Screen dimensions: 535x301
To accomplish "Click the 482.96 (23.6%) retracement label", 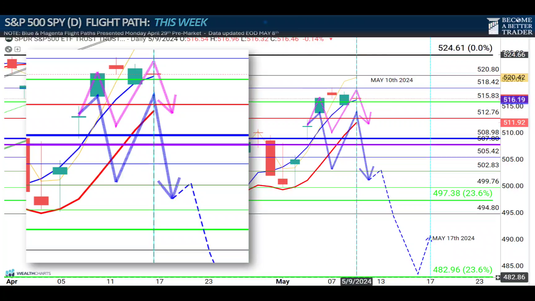I will click(463, 270).
